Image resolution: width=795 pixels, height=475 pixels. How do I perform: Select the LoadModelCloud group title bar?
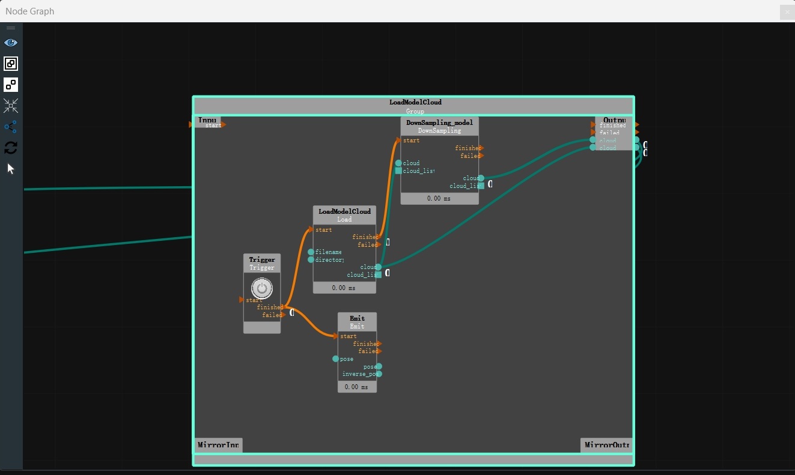pyautogui.click(x=413, y=106)
